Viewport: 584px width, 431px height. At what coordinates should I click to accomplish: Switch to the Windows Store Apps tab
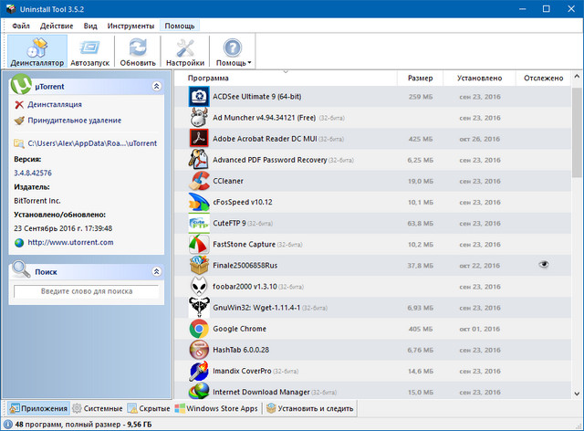tap(215, 408)
